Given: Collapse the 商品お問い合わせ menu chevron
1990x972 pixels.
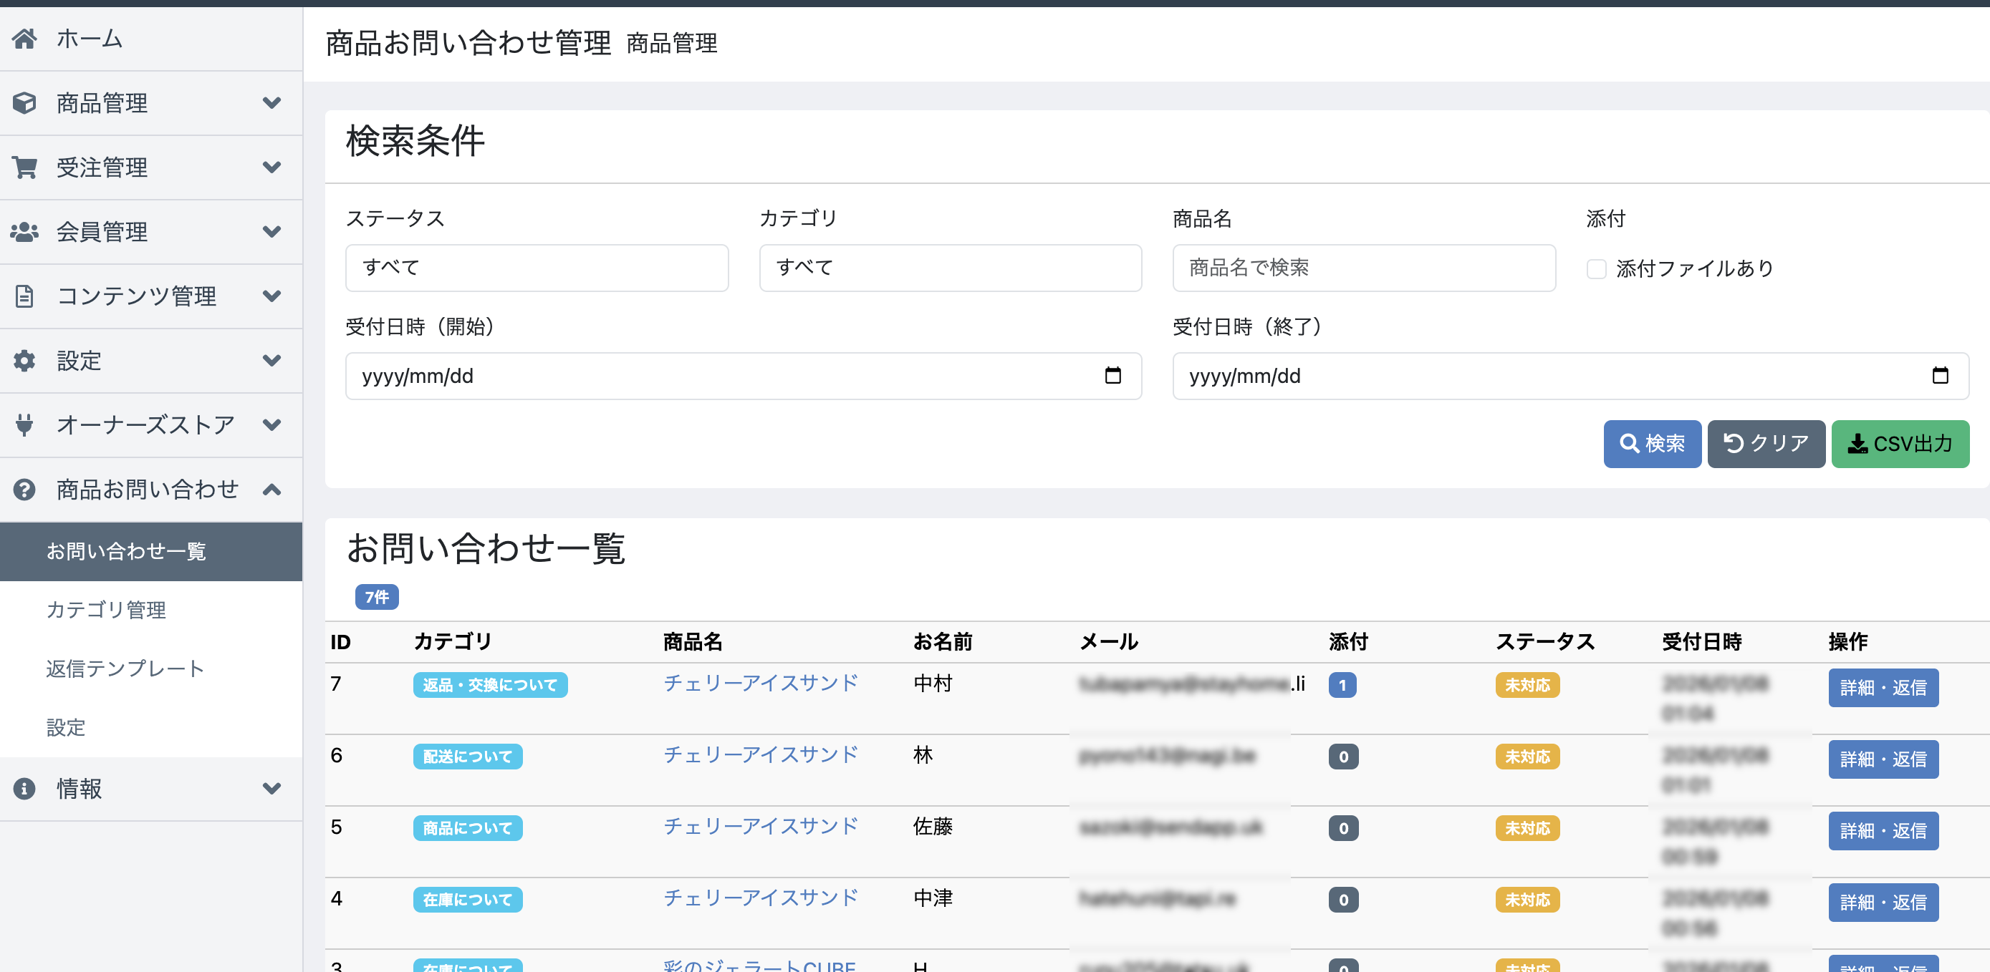Looking at the screenshot, I should click(271, 489).
